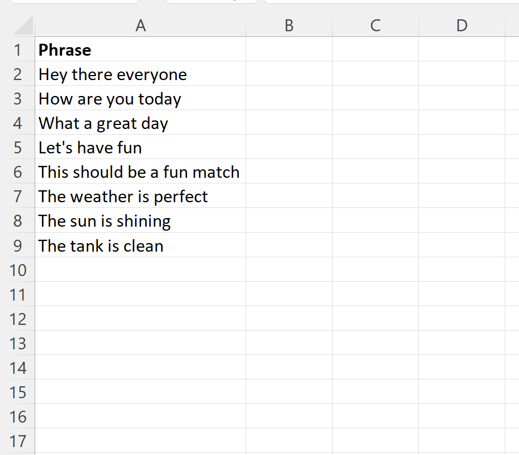Select the "Let's have fun" cell
The image size is (519, 455).
tap(140, 147)
